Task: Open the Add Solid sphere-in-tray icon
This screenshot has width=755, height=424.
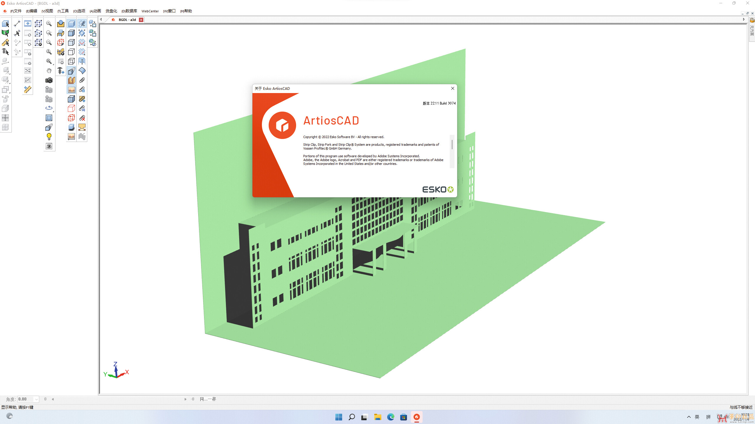Action: click(x=61, y=24)
